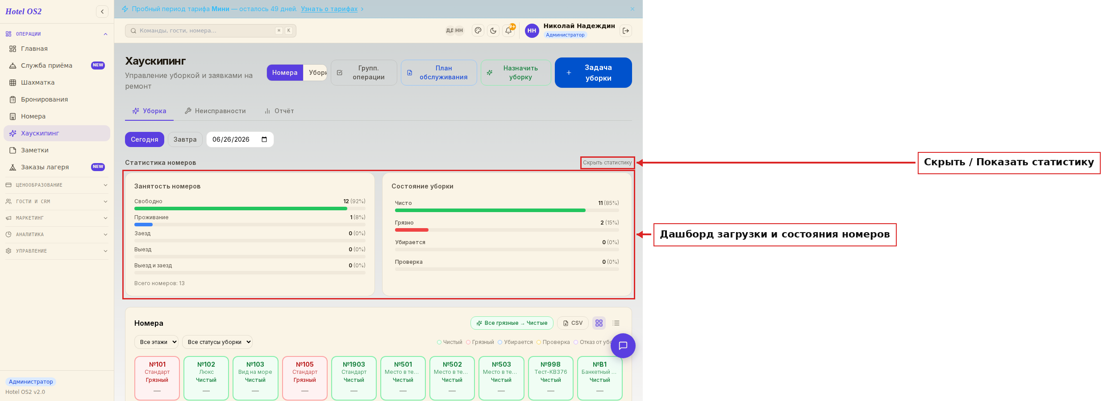The height and width of the screenshot is (401, 1111).
Task: Toggle dark mode moon icon
Action: 493,31
